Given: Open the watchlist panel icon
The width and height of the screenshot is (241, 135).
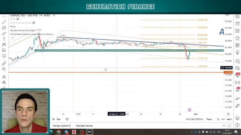Looking at the screenshot, I should coord(237,16).
